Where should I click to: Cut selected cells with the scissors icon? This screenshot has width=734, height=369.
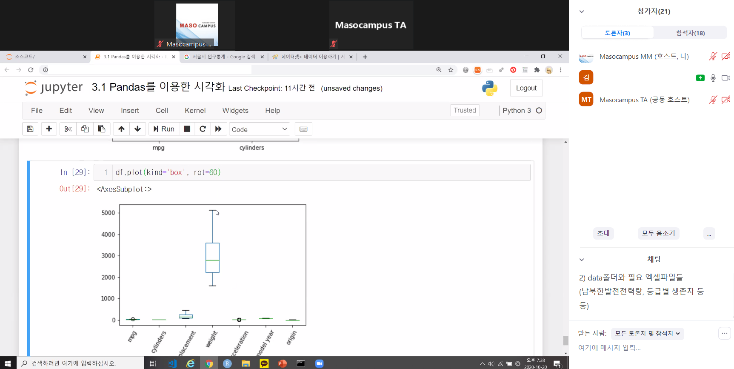click(x=68, y=129)
